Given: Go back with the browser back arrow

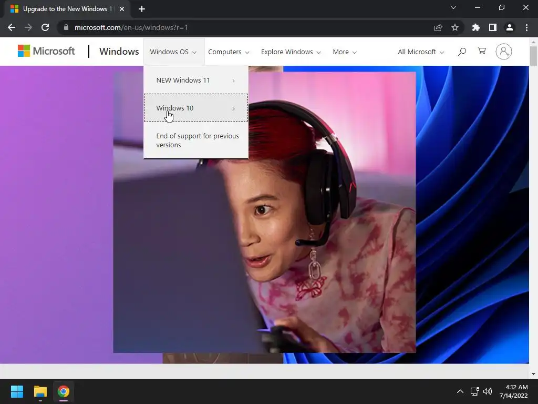Looking at the screenshot, I should 12,27.
